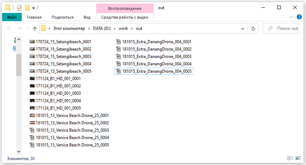Viewport: 306px width, 165px height.
Task: Open the Файл ribbon tab
Action: click(12, 17)
